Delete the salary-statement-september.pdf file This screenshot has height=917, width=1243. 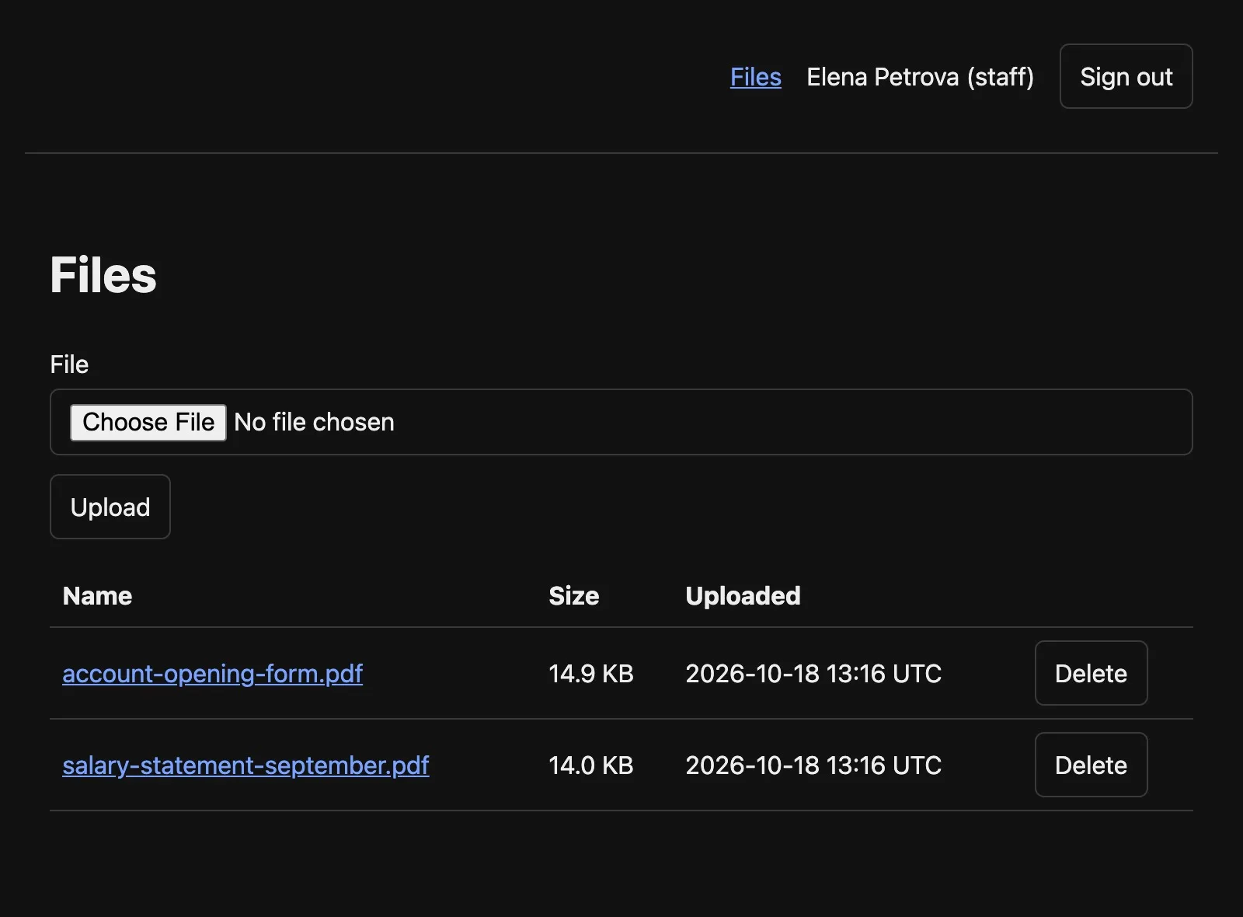(x=1091, y=765)
